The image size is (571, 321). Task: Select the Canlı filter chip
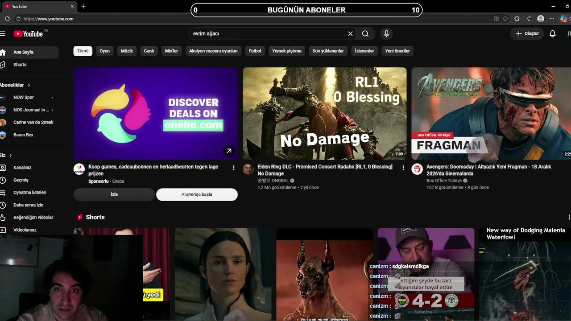click(x=149, y=51)
